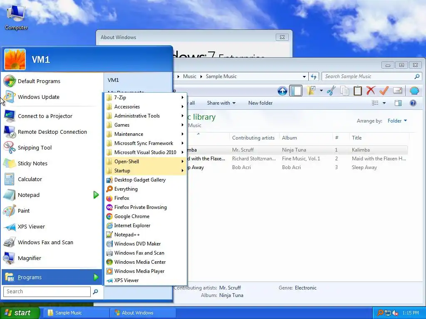426x319 pixels.
Task: Click the Cut scissors toolbar icon
Action: [x=331, y=91]
